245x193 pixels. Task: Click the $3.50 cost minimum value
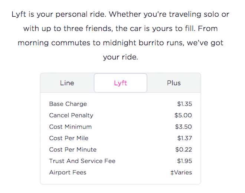184,127
